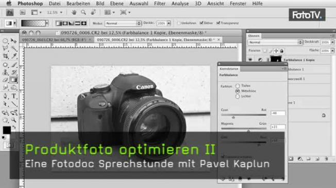
Task: Select the Eraser tool
Action: [x=5, y=80]
